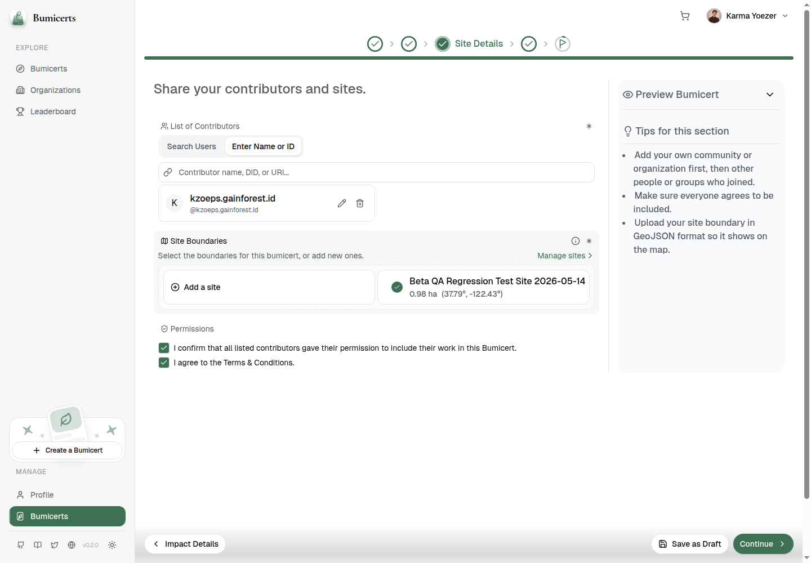Go to second completed step circle
The height and width of the screenshot is (563, 811).
409,43
